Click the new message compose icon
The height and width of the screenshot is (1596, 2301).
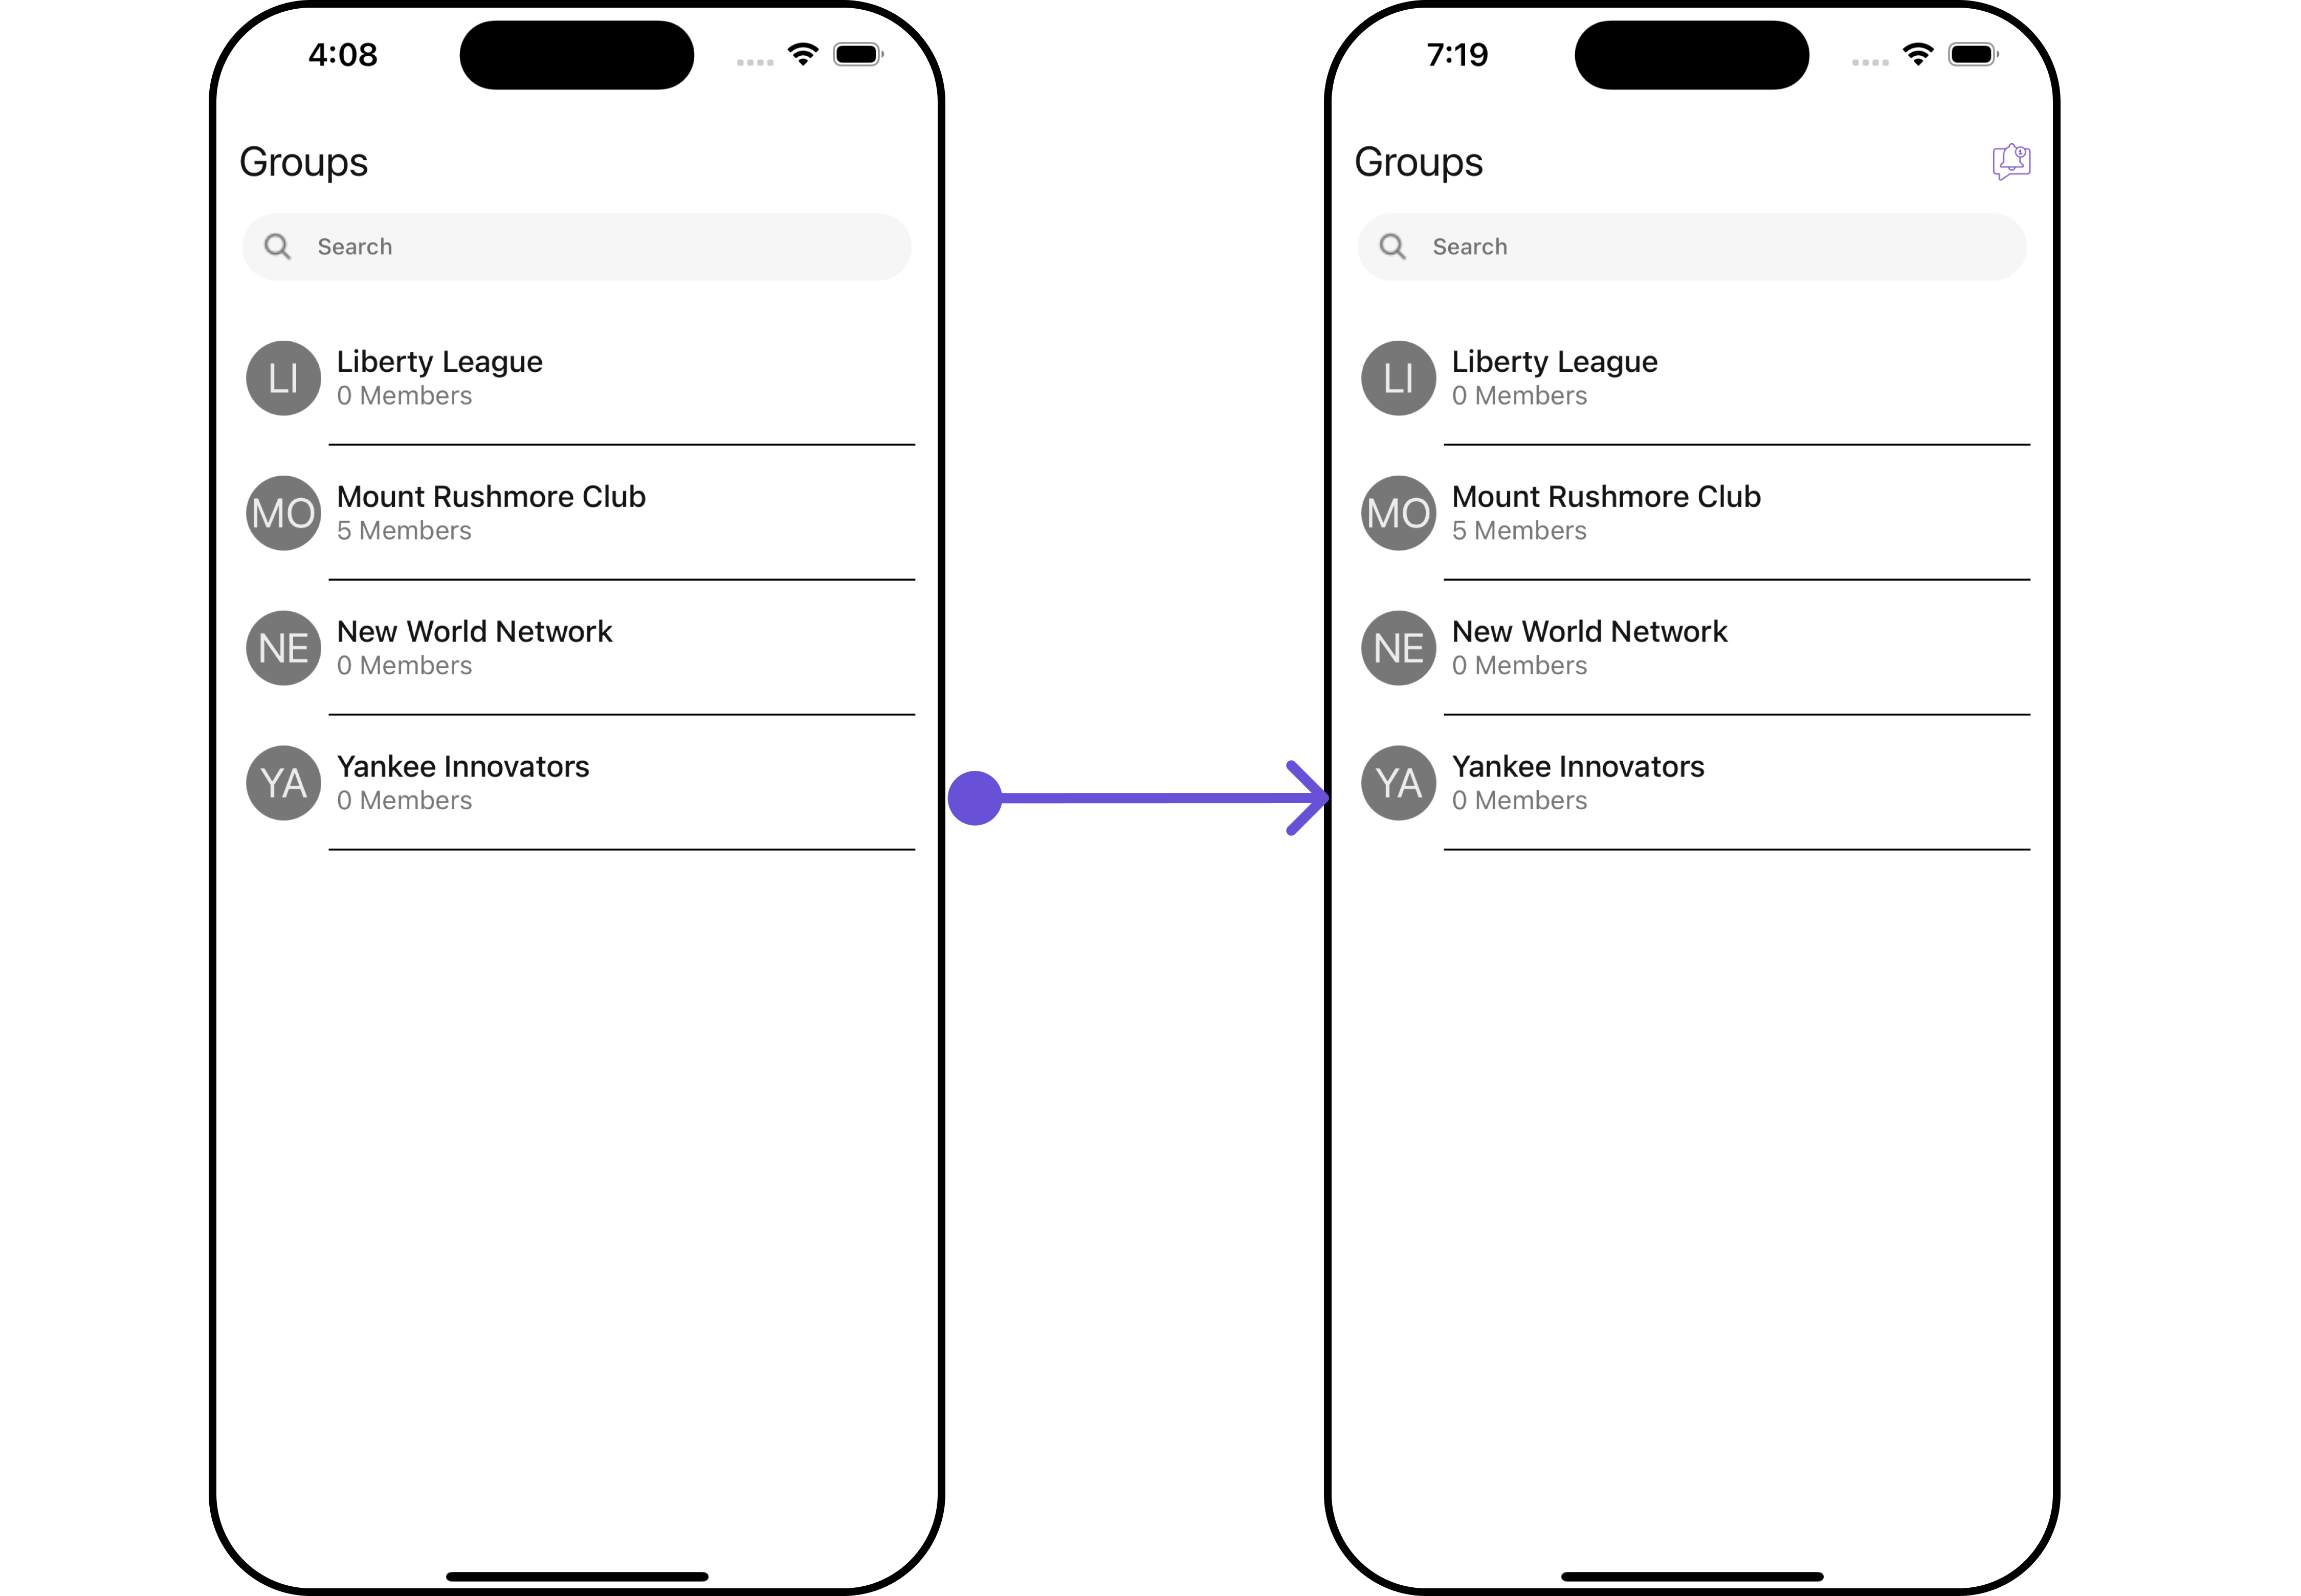[2011, 159]
